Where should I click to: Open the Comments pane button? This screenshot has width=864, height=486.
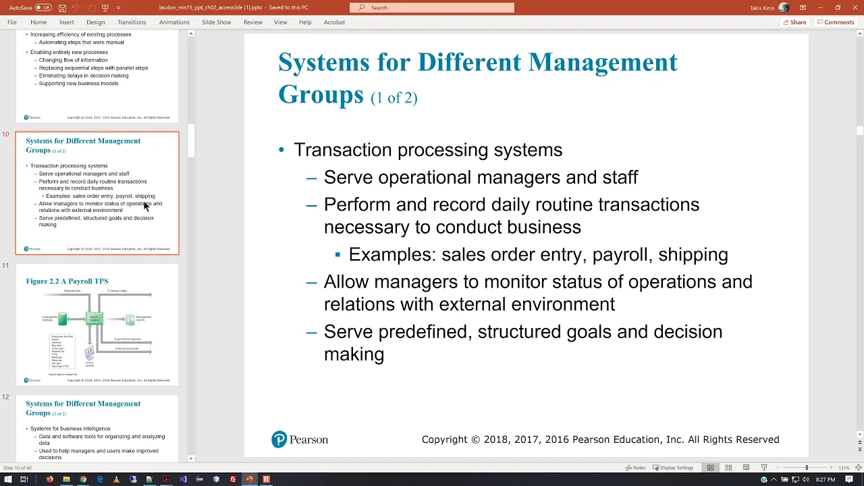(836, 22)
